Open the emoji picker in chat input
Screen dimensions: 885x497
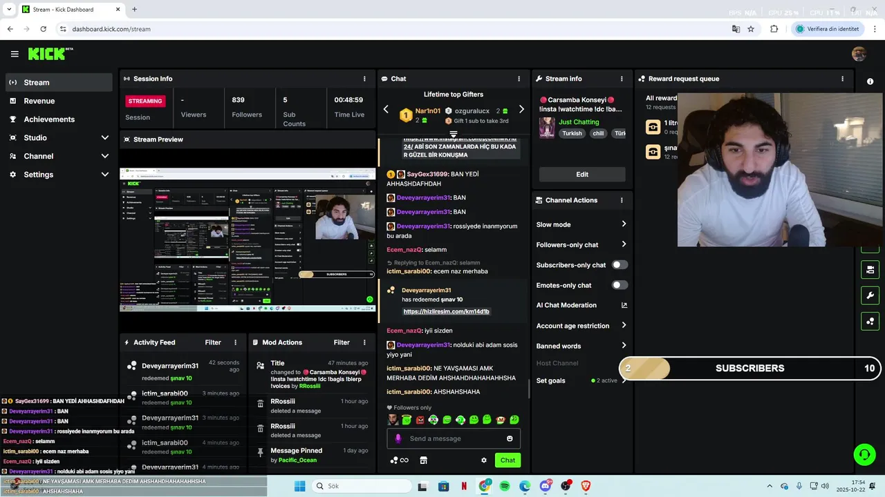510,438
